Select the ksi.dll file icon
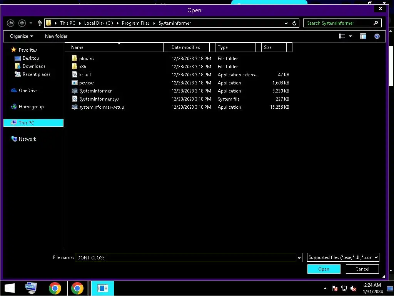Image resolution: width=394 pixels, height=296 pixels. [75, 74]
